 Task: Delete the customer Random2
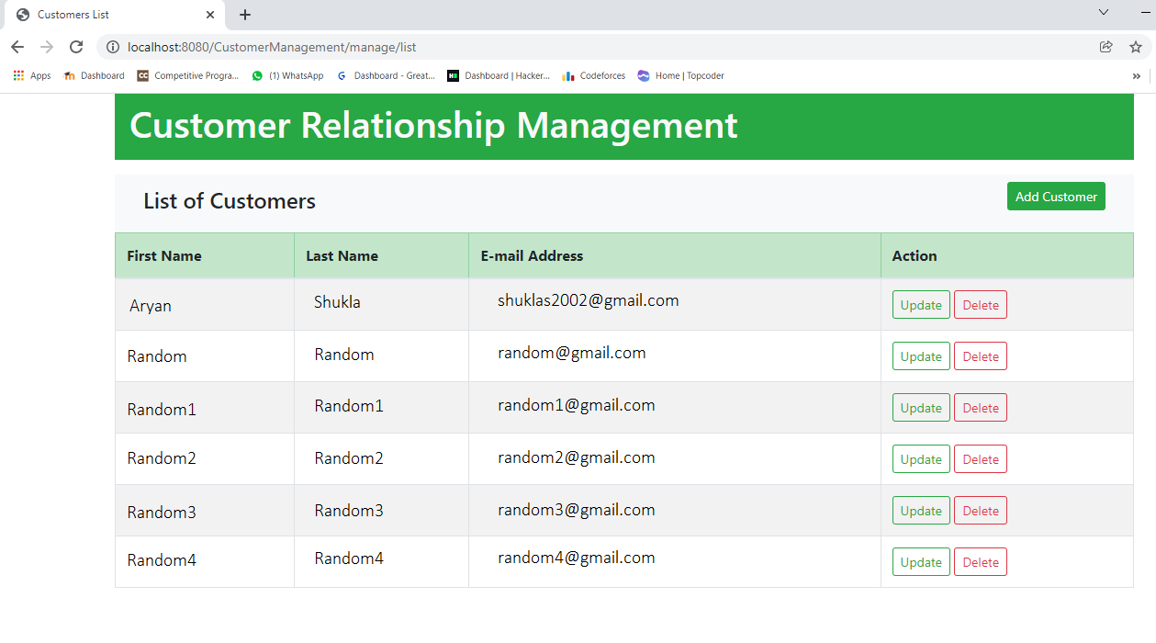click(980, 458)
